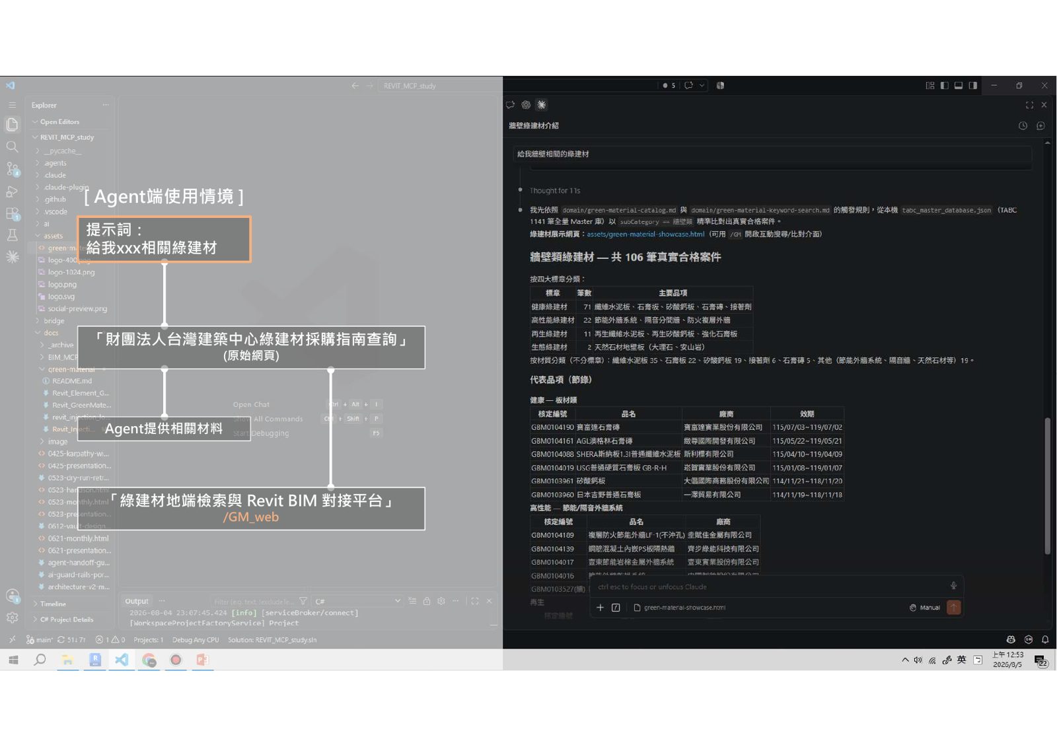Click the Copilot status icon in status bar
The width and height of the screenshot is (1057, 747).
coord(1011,639)
